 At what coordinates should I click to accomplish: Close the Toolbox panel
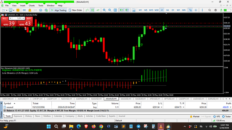click(1, 103)
